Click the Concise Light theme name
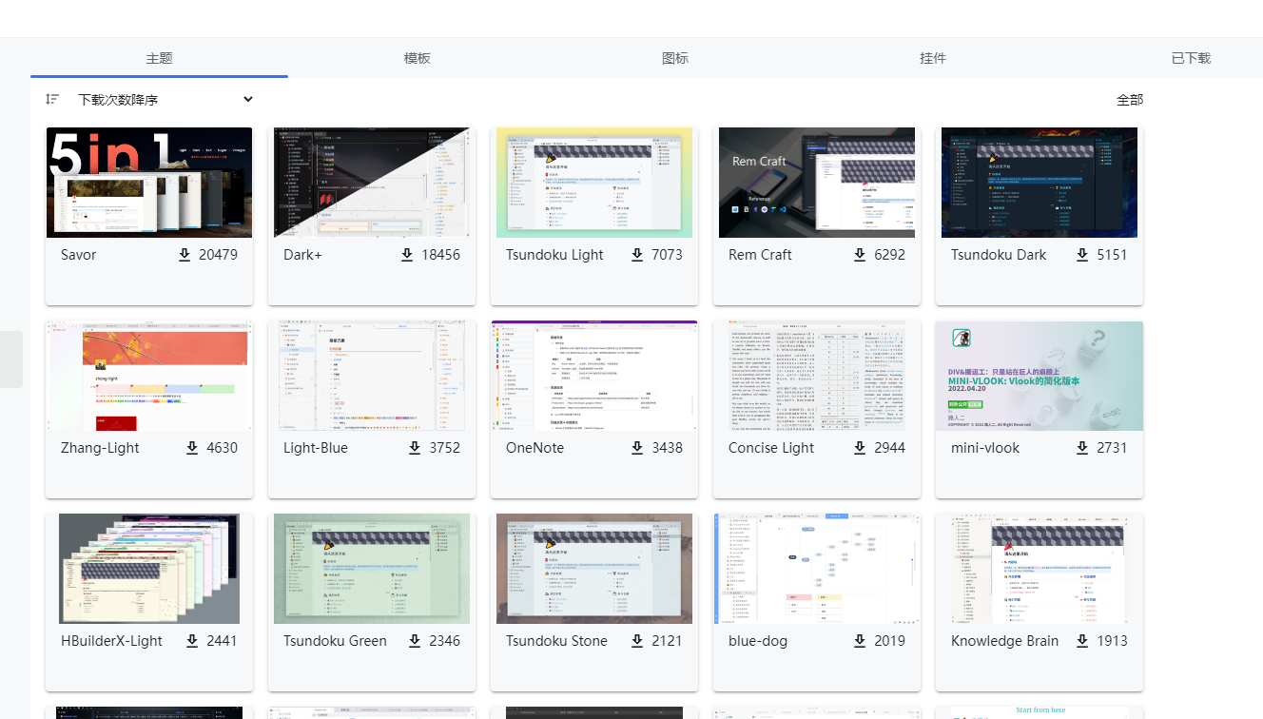 pos(771,448)
